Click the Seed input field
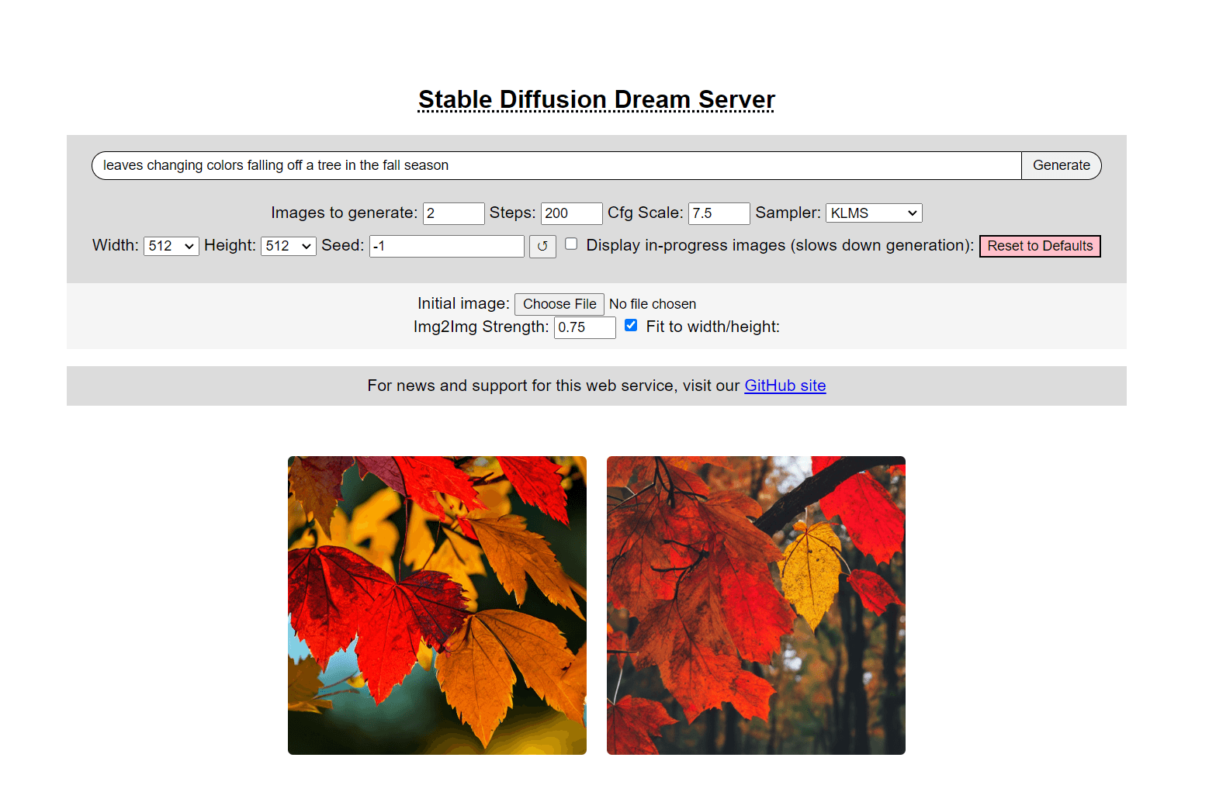Viewport: 1209px width, 806px height. pyautogui.click(x=447, y=246)
